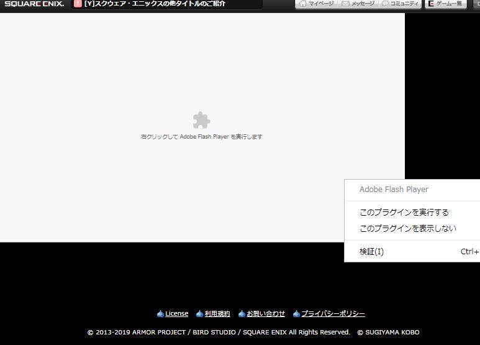
Task: Select 検証(I) from the context menu
Action: point(371,252)
